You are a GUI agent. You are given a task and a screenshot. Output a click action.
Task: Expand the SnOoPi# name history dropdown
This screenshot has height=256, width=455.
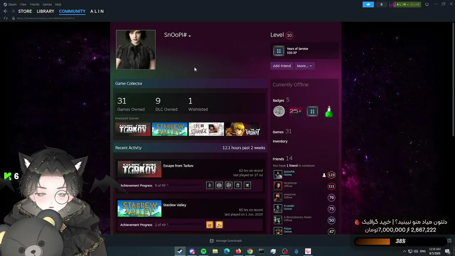tap(190, 36)
